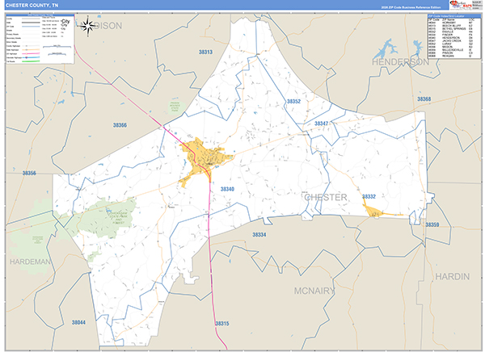Click the MCNAIRY county name label
The height and width of the screenshot is (352, 485).
tap(314, 291)
